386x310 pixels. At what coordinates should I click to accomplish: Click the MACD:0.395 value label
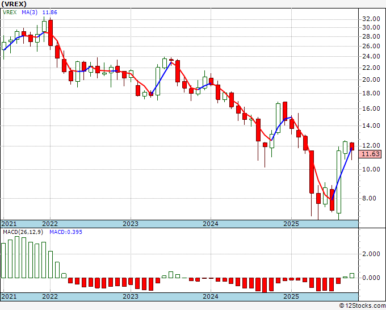coord(66,232)
